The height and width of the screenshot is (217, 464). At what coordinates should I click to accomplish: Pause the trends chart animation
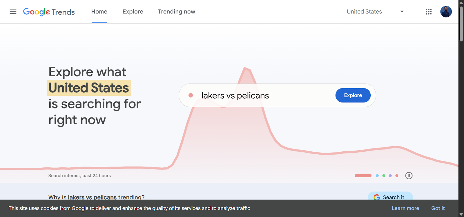tap(409, 175)
